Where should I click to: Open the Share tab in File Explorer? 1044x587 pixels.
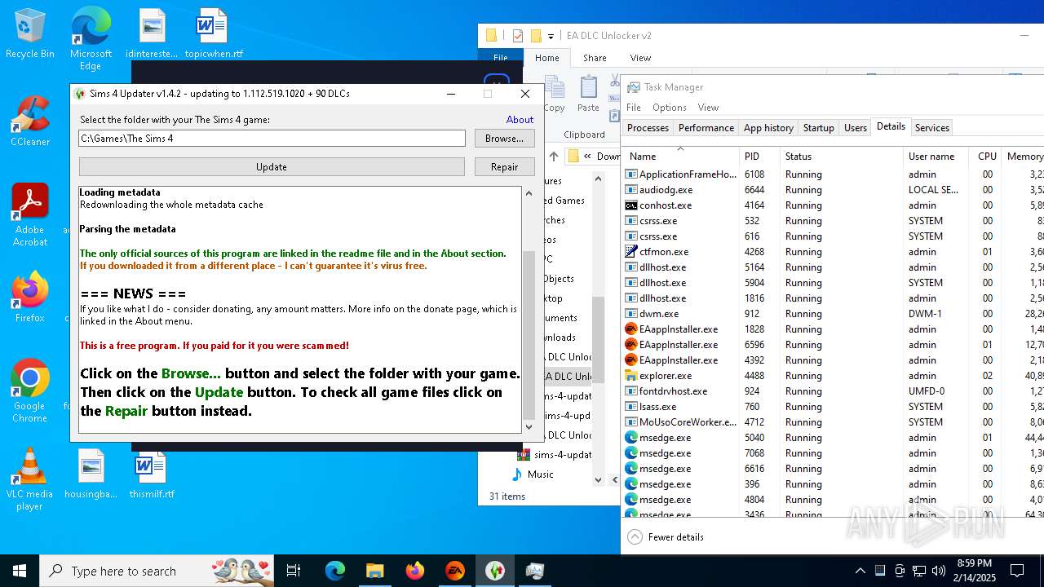(x=595, y=58)
